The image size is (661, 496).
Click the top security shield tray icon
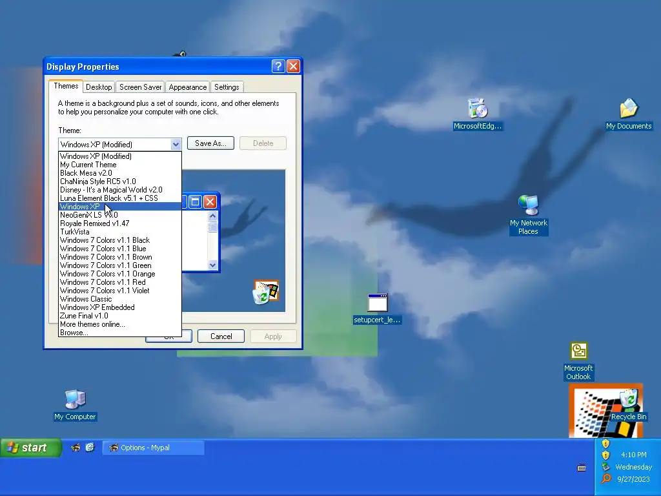[x=605, y=443]
